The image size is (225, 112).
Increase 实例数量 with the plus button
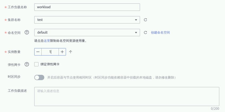click(x=62, y=52)
